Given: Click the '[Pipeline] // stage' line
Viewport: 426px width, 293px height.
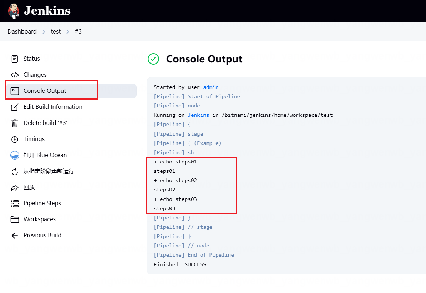Looking at the screenshot, I should 183,227.
